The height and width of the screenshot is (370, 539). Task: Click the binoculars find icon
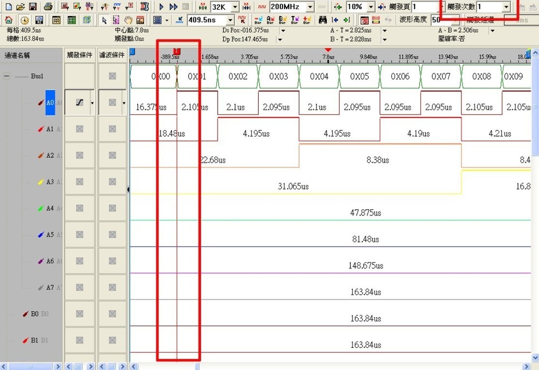(322, 20)
